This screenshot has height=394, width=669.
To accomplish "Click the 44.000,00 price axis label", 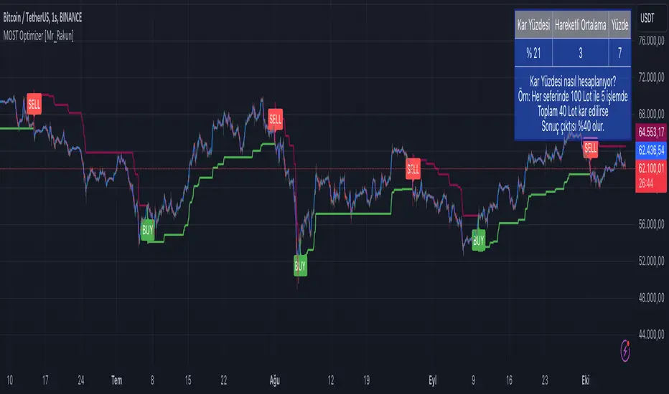I will tap(652, 335).
